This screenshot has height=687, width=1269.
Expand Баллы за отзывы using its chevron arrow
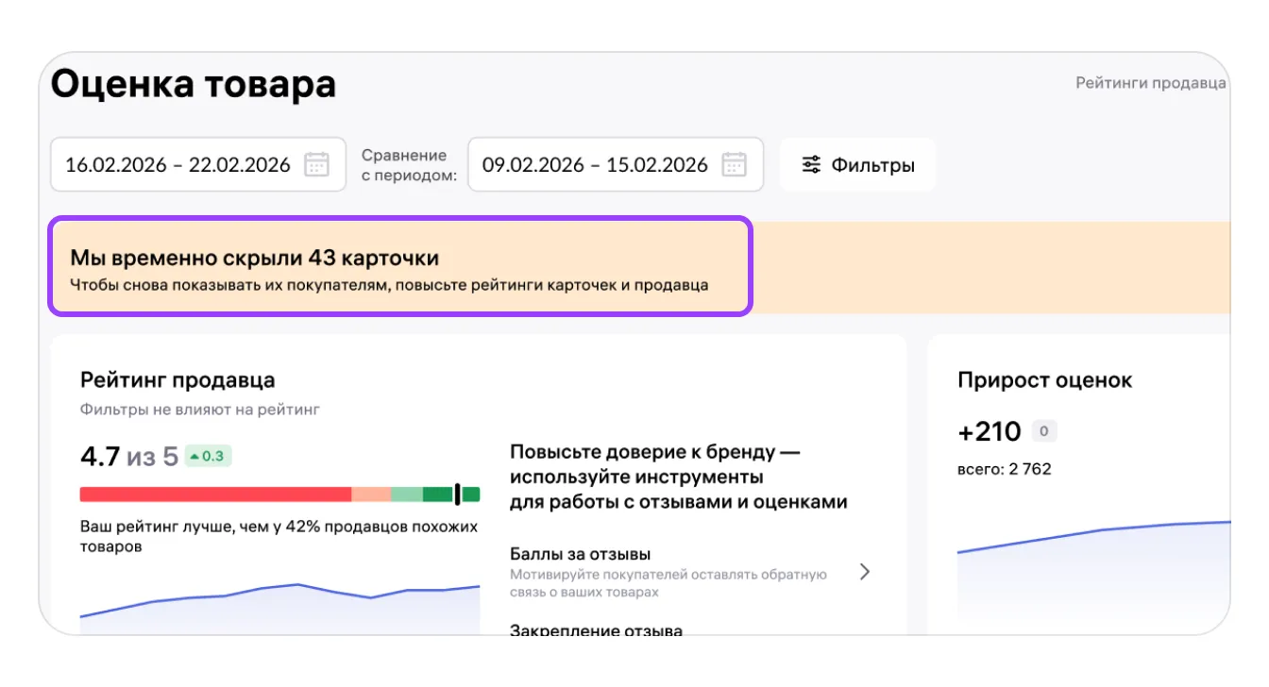point(864,572)
